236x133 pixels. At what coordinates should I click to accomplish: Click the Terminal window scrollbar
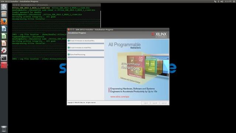[x=100, y=19]
